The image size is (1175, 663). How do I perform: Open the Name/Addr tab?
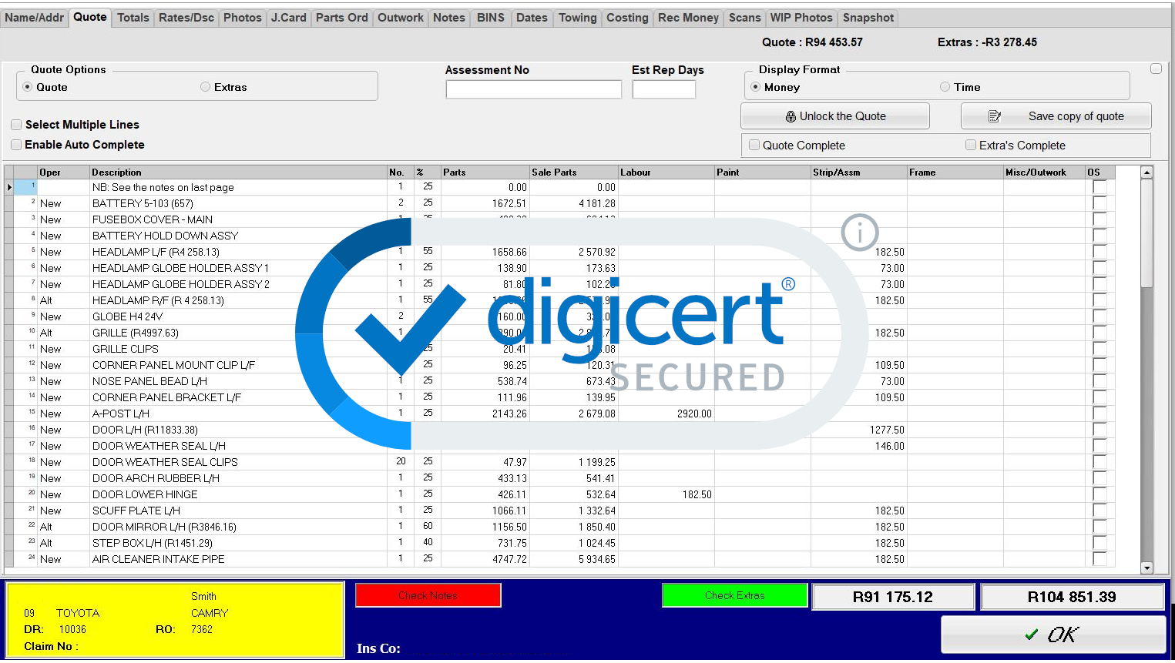(34, 18)
